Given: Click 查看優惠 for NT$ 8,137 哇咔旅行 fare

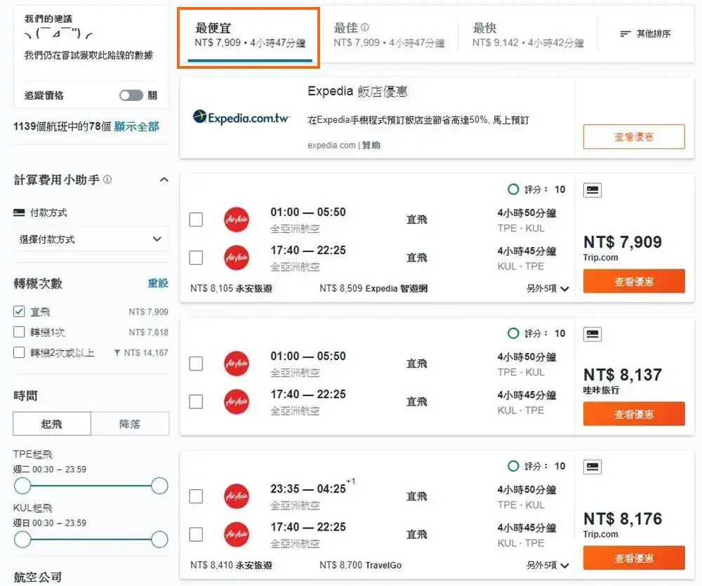Looking at the screenshot, I should (x=633, y=413).
